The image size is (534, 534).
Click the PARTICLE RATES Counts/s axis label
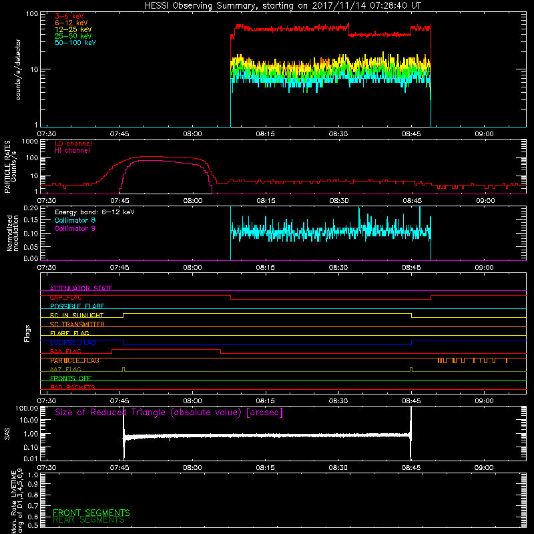coord(10,167)
